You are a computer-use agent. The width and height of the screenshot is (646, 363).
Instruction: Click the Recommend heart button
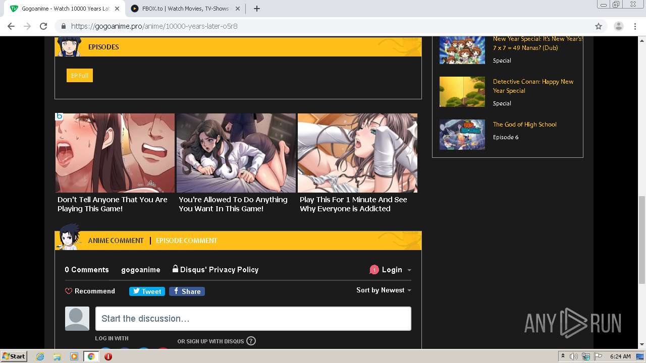(x=90, y=291)
